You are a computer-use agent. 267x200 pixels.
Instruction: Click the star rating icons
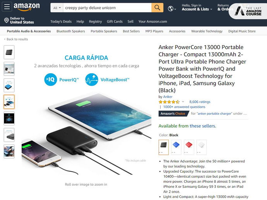point(169,102)
